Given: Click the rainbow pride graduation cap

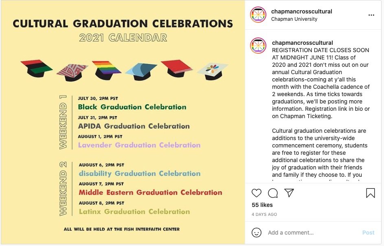Looking at the screenshot, I should (x=106, y=70).
